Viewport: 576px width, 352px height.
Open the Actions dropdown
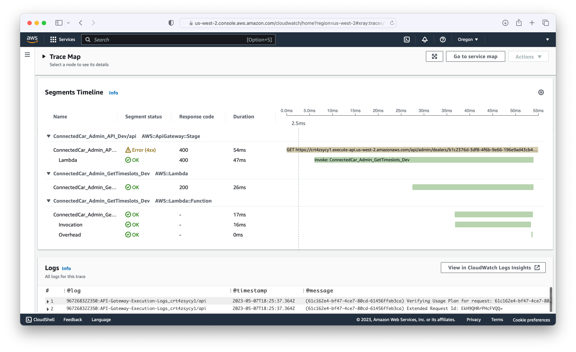tap(528, 56)
